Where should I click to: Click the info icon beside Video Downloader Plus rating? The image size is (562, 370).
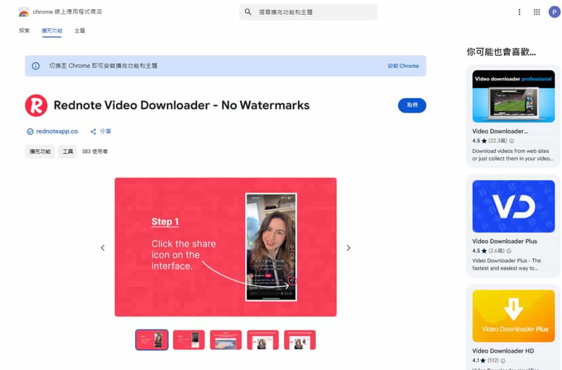509,251
